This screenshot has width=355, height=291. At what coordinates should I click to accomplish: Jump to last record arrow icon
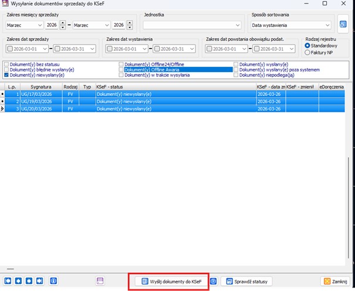[39, 281]
